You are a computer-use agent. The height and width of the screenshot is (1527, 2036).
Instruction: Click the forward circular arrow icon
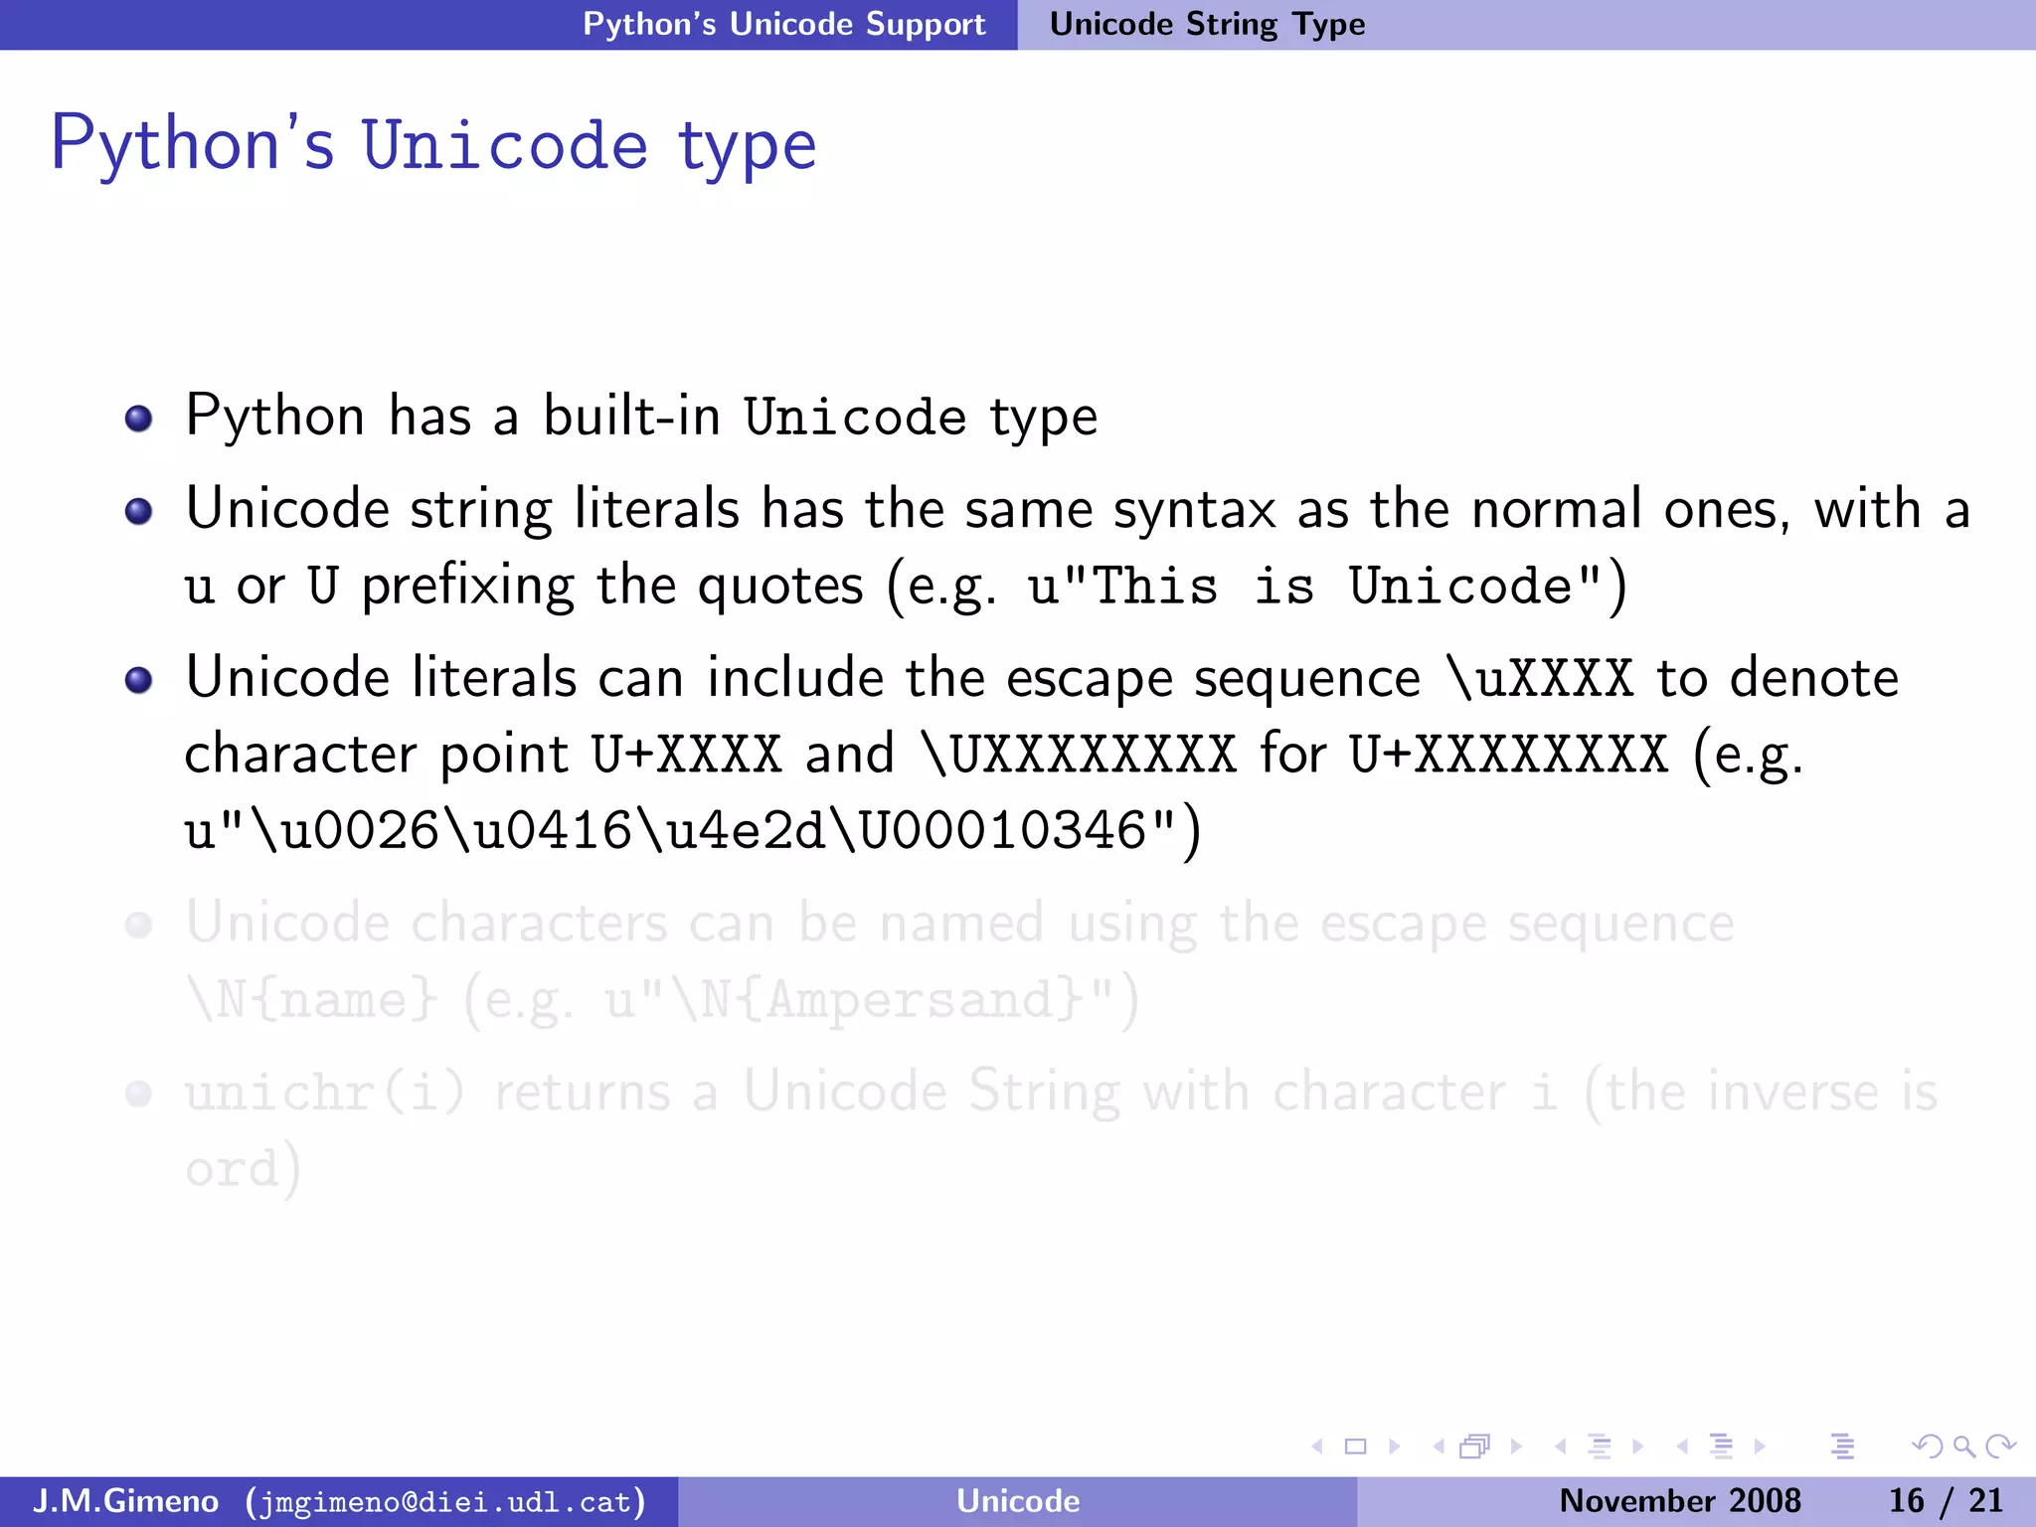pyautogui.click(x=2000, y=1446)
